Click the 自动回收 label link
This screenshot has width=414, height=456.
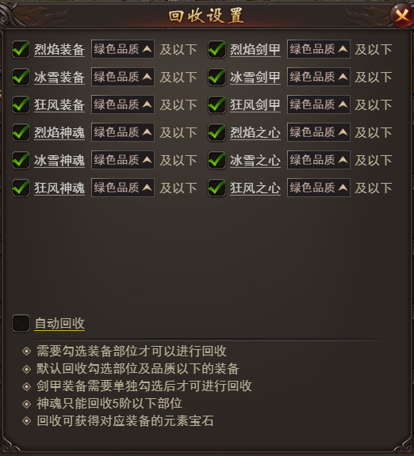pyautogui.click(x=59, y=323)
